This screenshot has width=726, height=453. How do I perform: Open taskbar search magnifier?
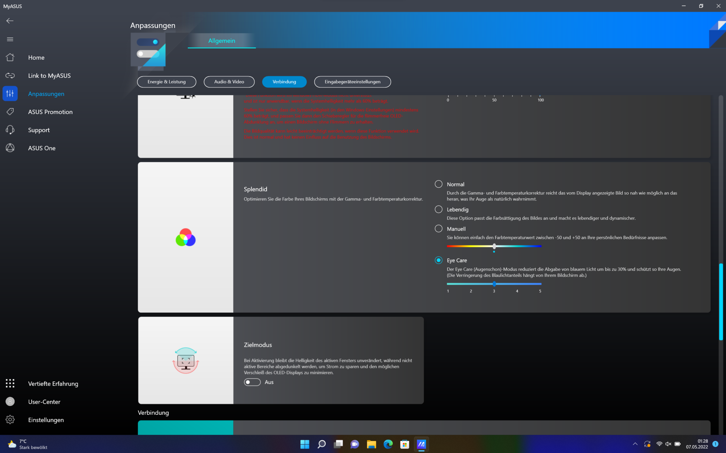pos(321,444)
